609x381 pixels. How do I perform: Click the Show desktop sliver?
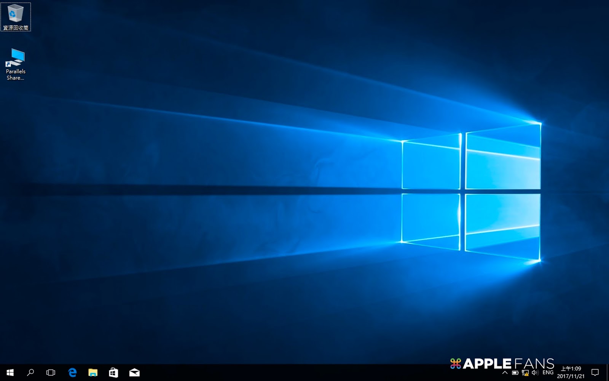[607, 372]
